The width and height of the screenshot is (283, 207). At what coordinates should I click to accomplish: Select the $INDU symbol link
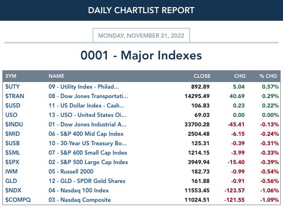pos(14,124)
